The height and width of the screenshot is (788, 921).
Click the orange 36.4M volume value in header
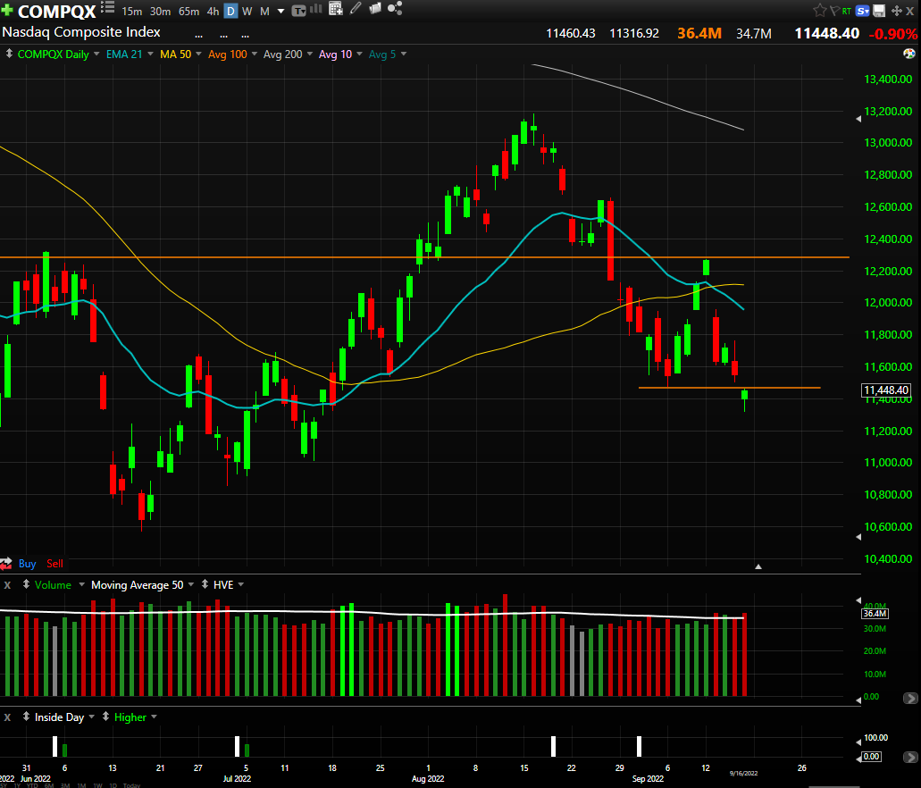pos(699,33)
